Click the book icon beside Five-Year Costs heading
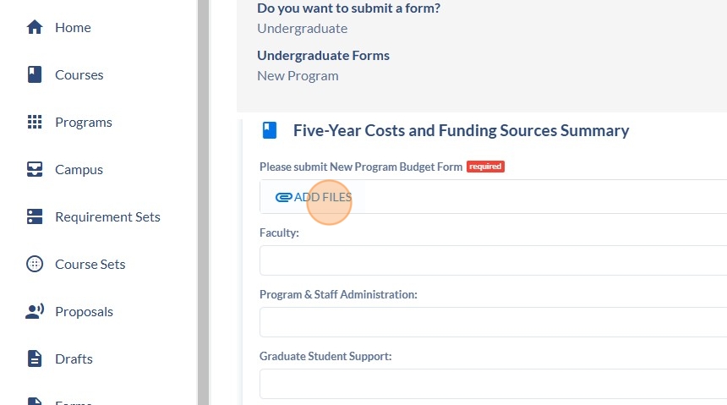Image resolution: width=727 pixels, height=405 pixels. (270, 130)
